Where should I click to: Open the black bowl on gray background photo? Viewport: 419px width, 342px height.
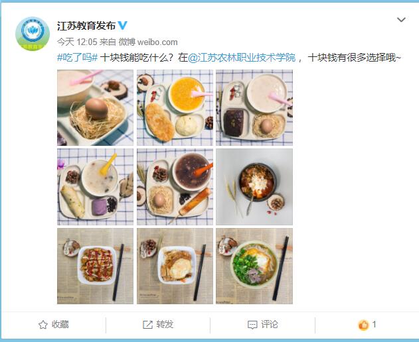(x=254, y=187)
